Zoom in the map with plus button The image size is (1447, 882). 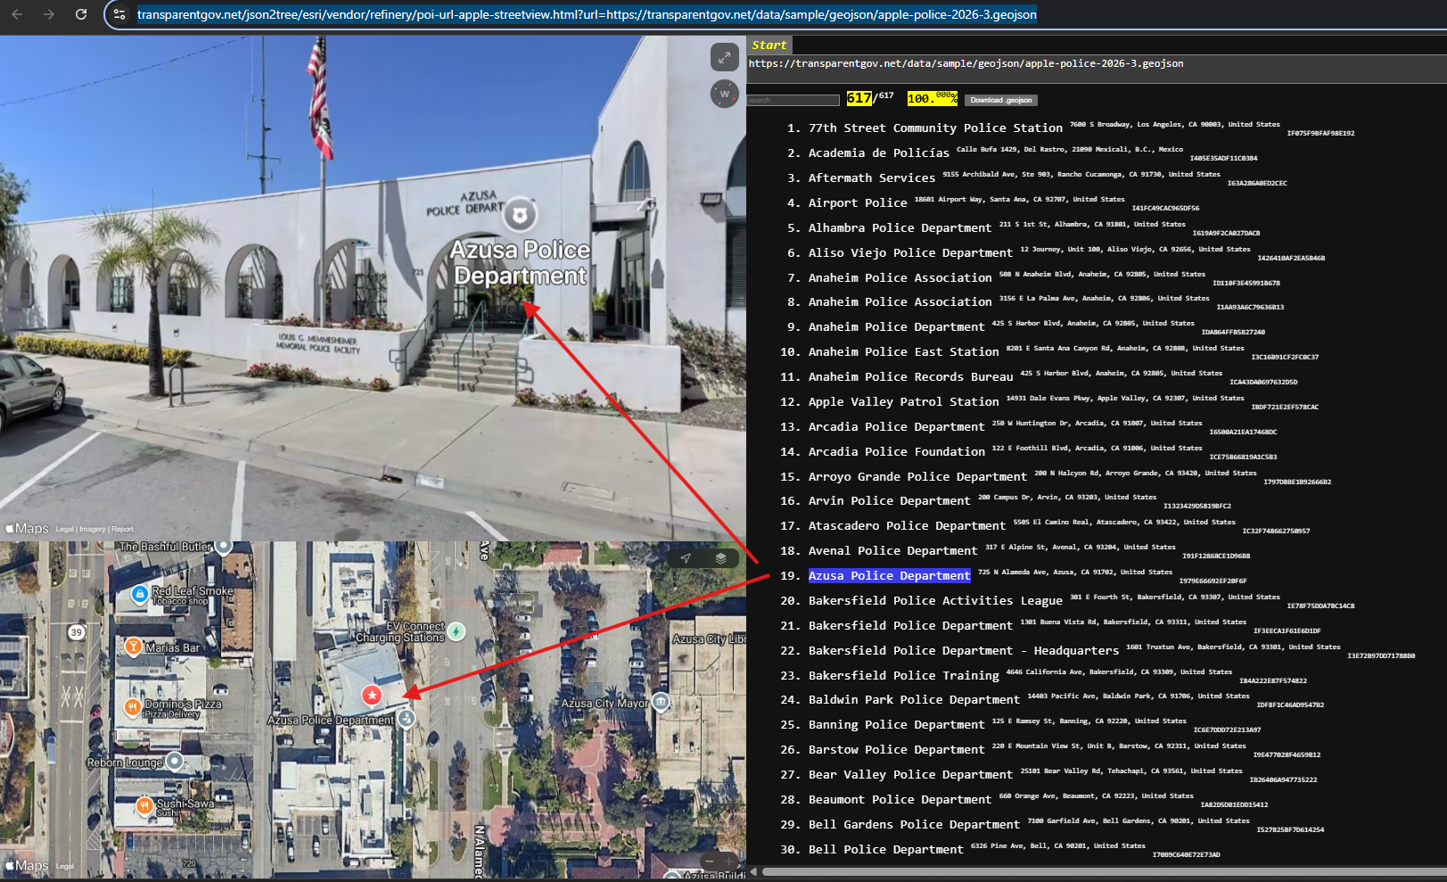tap(728, 861)
